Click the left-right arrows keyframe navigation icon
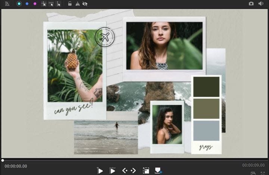The image size is (269, 175). click(129, 171)
